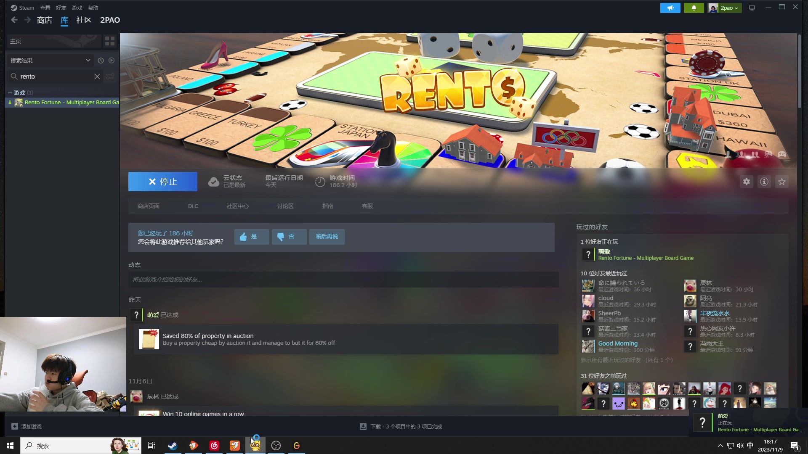Add game to favorites star
Screen dimensions: 808x454
coord(782,182)
